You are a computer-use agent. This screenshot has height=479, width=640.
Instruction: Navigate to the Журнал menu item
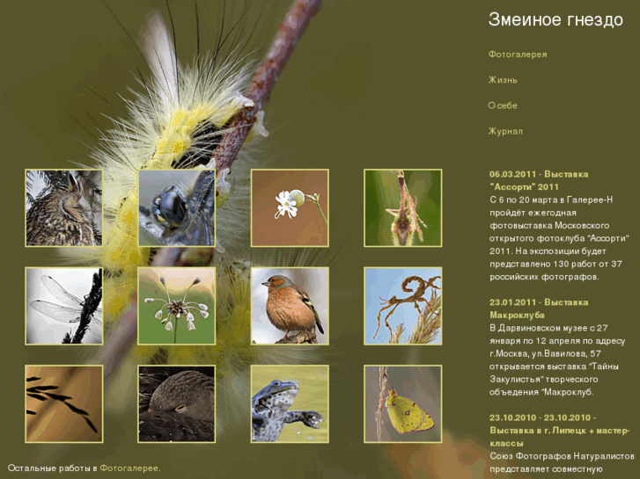(505, 131)
